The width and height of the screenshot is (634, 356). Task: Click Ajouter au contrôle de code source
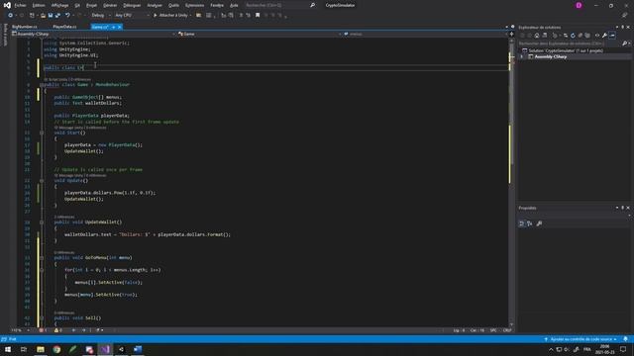pyautogui.click(x=581, y=339)
